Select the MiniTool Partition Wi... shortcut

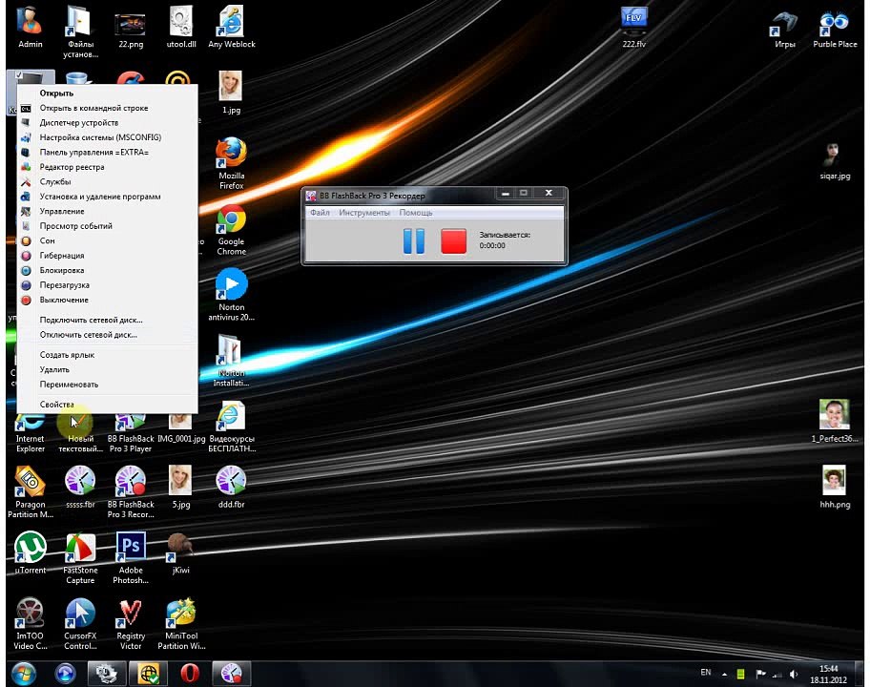pos(181,623)
